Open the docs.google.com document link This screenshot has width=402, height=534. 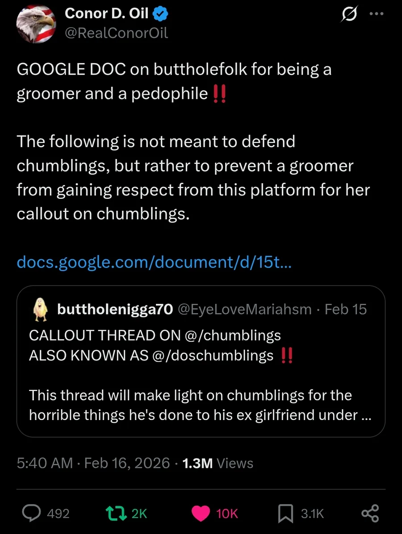tap(154, 262)
